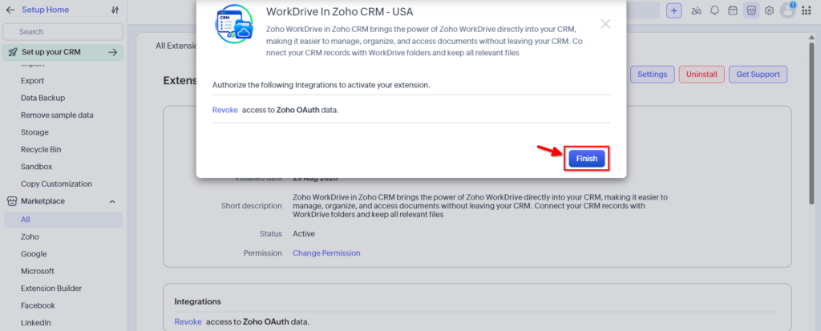Close the WorkDrive authorization dialog
The height and width of the screenshot is (331, 821).
(x=605, y=24)
